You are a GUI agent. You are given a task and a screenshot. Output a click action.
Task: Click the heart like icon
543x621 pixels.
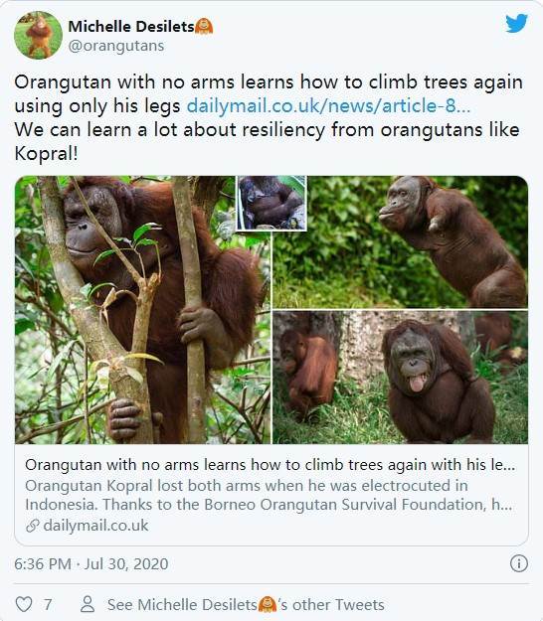24,604
